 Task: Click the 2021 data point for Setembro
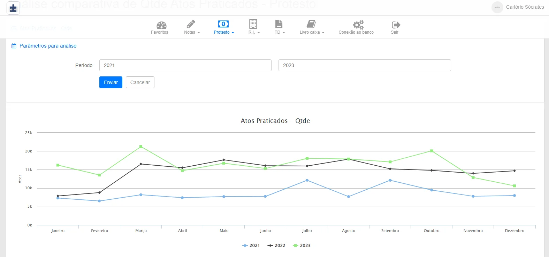coord(390,180)
